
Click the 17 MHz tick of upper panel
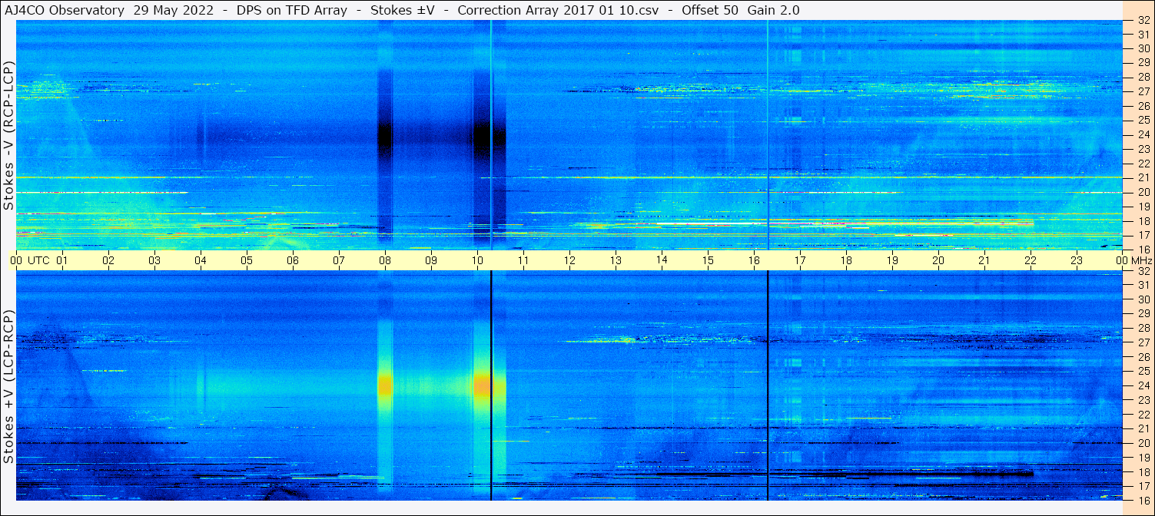click(1143, 235)
